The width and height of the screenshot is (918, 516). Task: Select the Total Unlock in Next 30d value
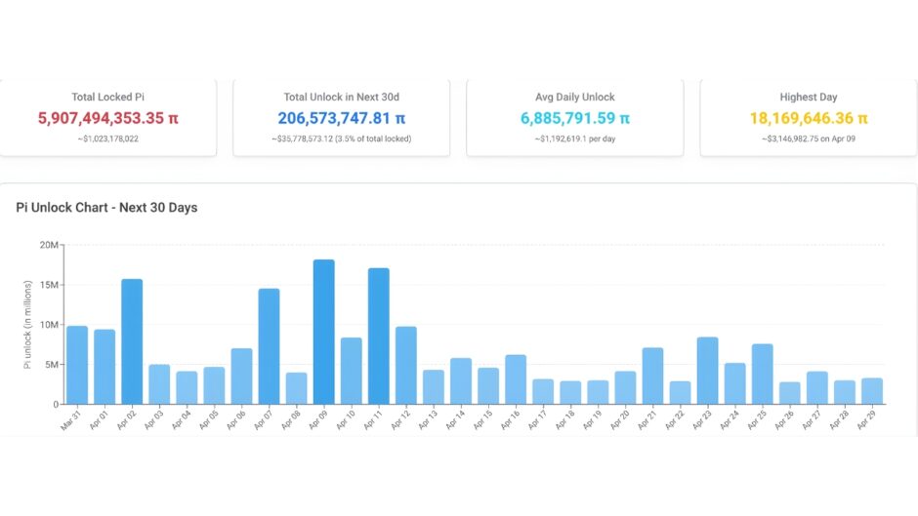[x=341, y=119]
